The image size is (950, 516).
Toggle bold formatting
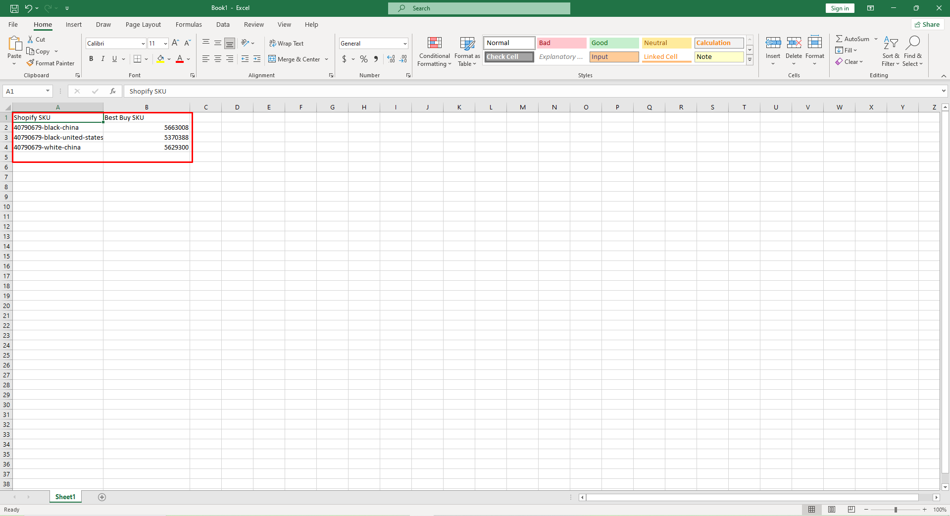[91, 59]
